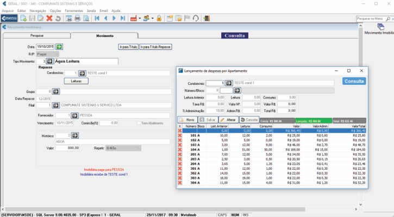Open the Arquivo menu
The height and width of the screenshot is (217, 394).
pos(8,11)
